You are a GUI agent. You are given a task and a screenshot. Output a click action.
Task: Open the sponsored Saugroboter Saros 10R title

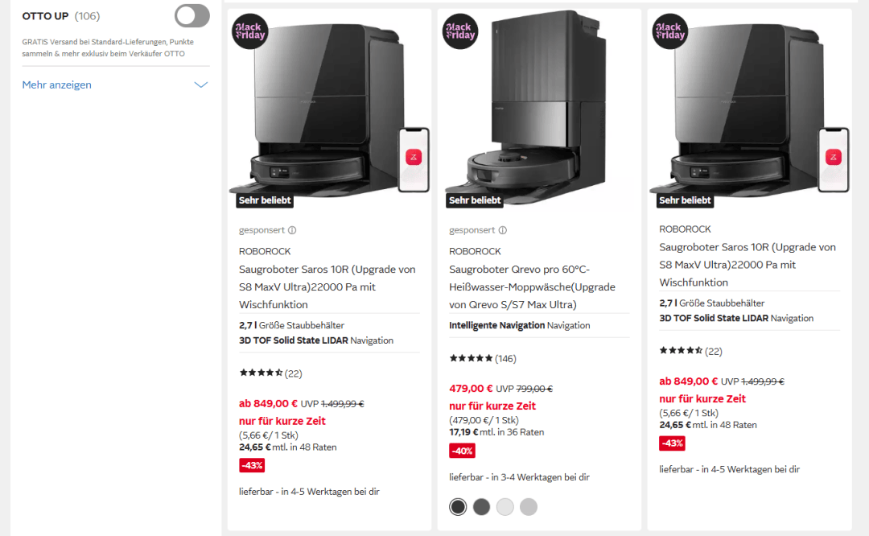(x=327, y=287)
